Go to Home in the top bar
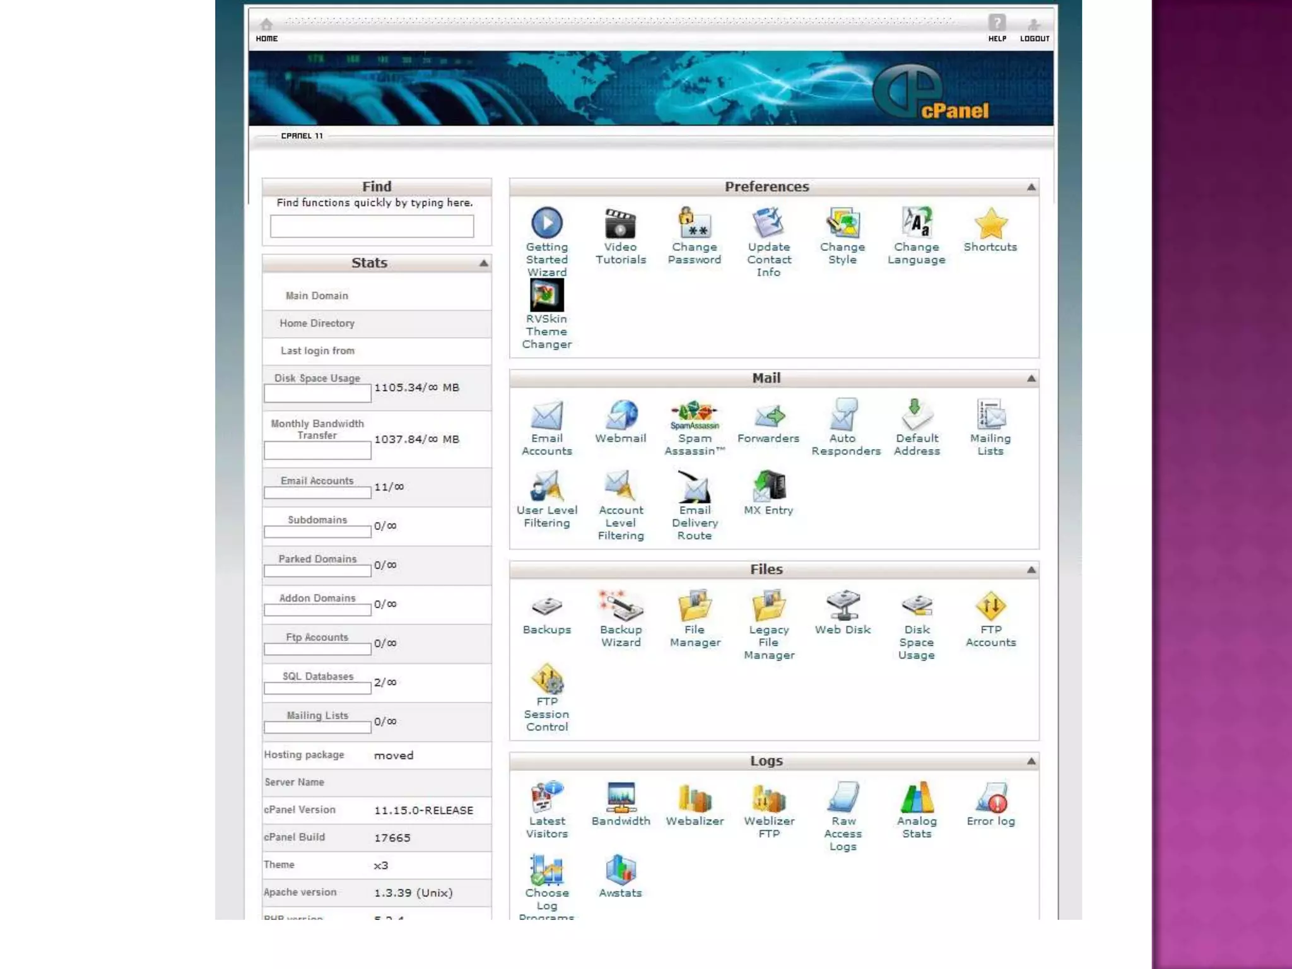The width and height of the screenshot is (1292, 969). tap(266, 29)
